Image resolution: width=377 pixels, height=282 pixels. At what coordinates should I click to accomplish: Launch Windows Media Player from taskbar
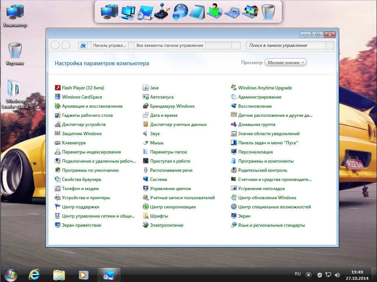tap(83, 275)
